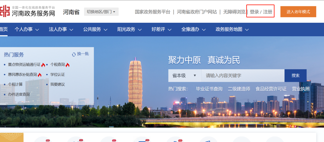
Task: Click the keyword search input field
Action: coord(243,76)
